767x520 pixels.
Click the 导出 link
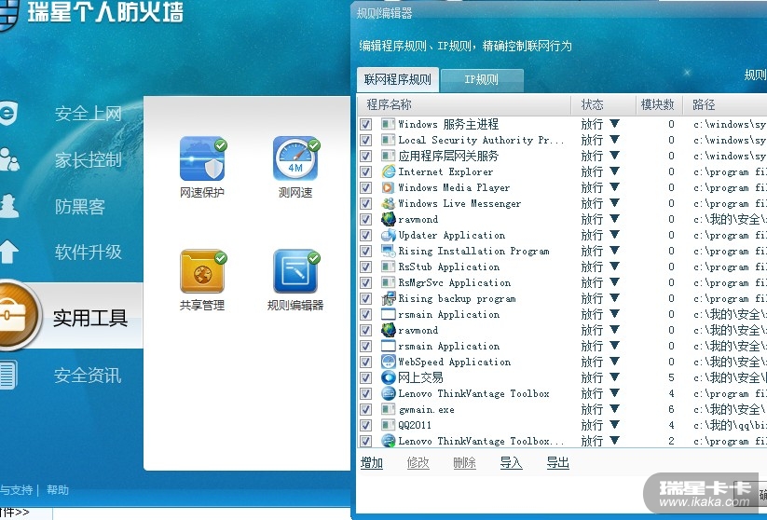pos(558,463)
